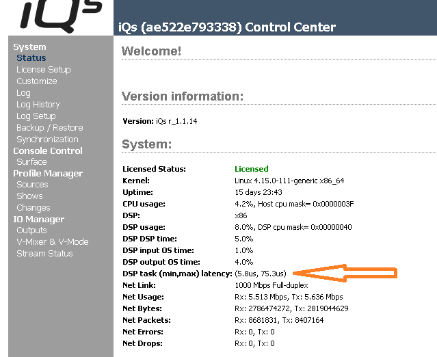Click the IO Manager section heading
Screen dimensions: 437x357
point(39,220)
